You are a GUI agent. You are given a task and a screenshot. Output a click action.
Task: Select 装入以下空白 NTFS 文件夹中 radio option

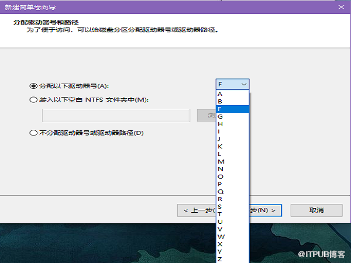[33, 100]
